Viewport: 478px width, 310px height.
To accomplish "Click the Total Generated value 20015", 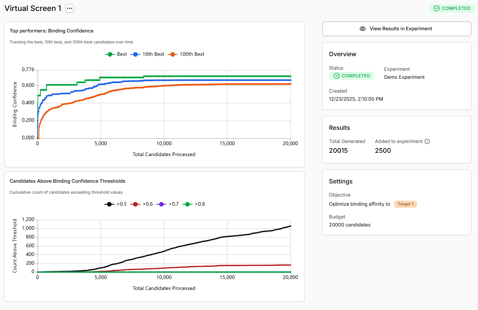I will click(338, 151).
